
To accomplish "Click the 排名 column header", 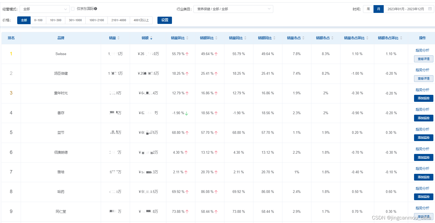I will pos(11,38).
